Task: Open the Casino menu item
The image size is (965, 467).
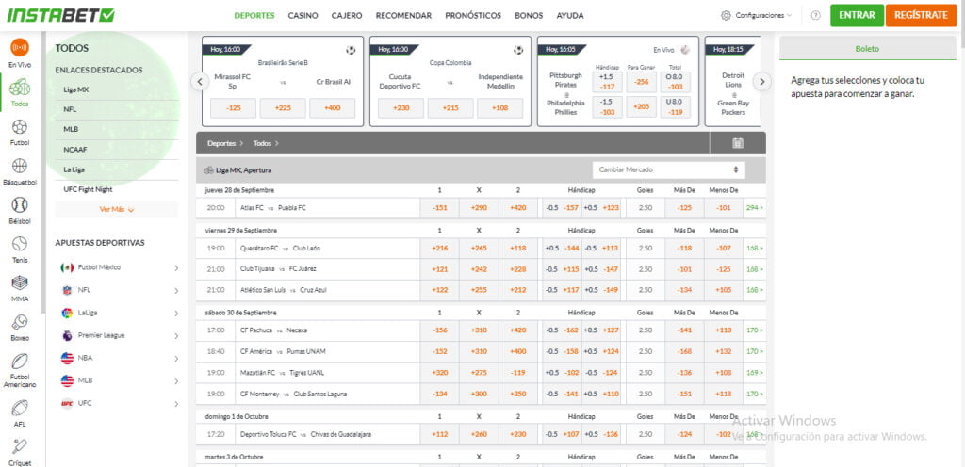Action: [x=303, y=16]
